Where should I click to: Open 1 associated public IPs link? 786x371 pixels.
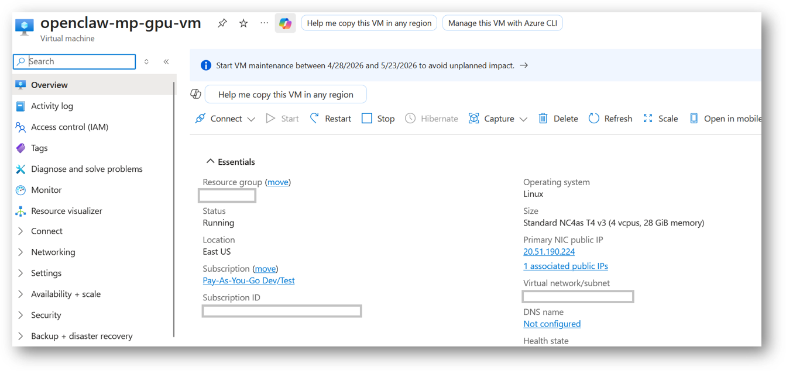click(565, 266)
